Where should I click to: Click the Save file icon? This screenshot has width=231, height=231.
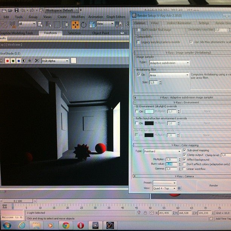tap(16, 10)
